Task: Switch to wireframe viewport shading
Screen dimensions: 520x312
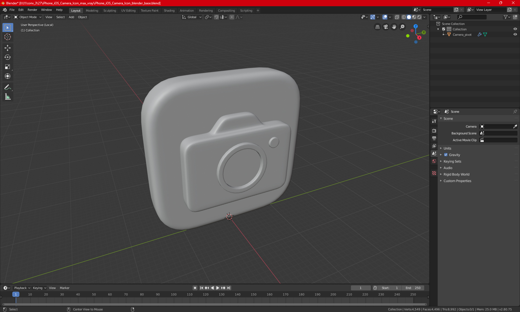Action: [x=404, y=17]
